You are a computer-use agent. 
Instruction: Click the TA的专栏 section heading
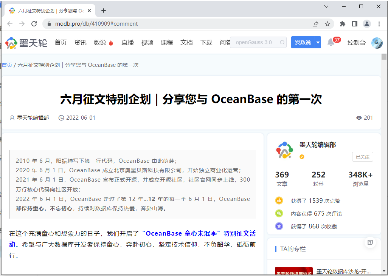click(293, 249)
